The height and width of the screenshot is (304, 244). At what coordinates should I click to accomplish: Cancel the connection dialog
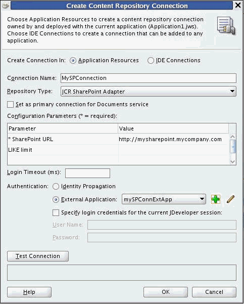point(214,292)
